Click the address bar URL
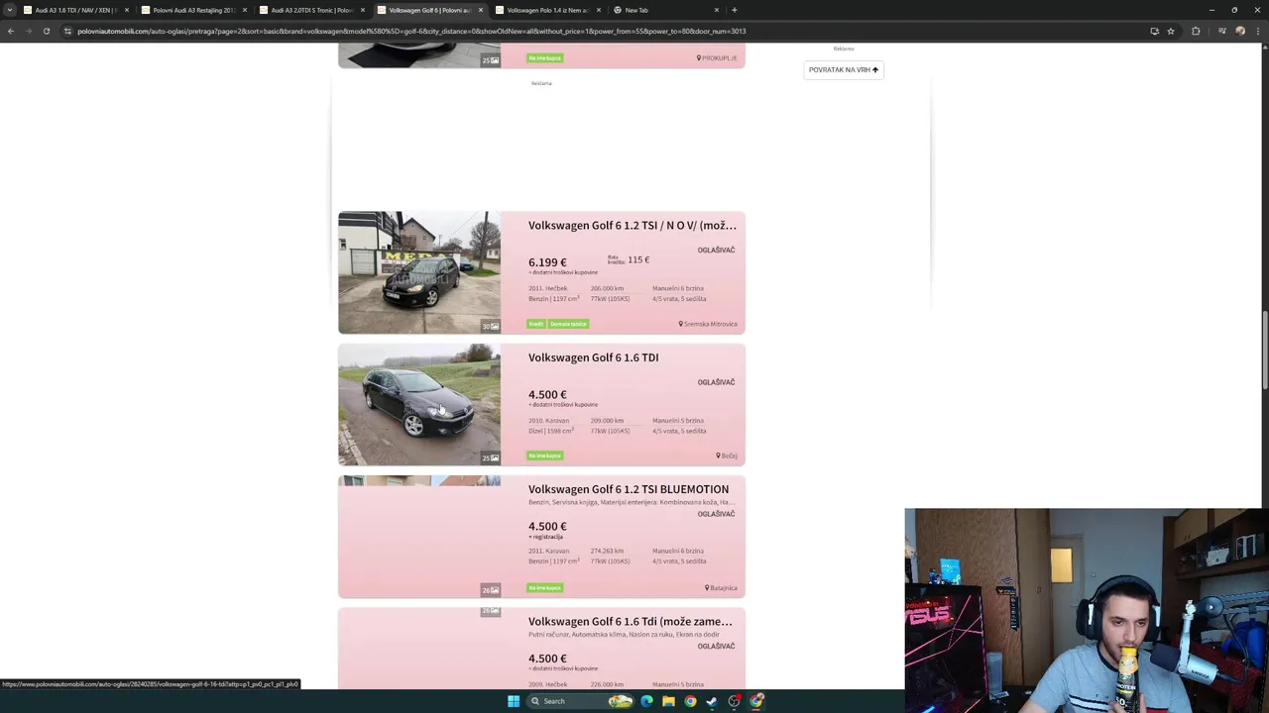This screenshot has height=713, width=1269. tap(411, 31)
